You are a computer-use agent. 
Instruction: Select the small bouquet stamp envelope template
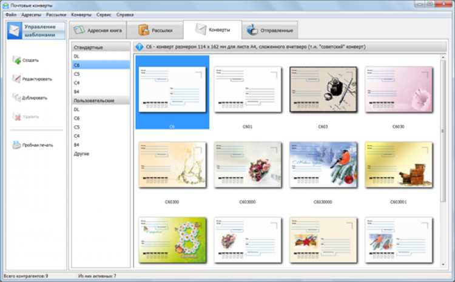click(248, 240)
